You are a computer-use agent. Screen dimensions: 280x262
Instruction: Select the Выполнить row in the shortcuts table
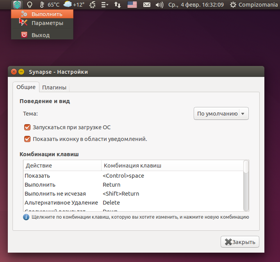[x=133, y=185]
